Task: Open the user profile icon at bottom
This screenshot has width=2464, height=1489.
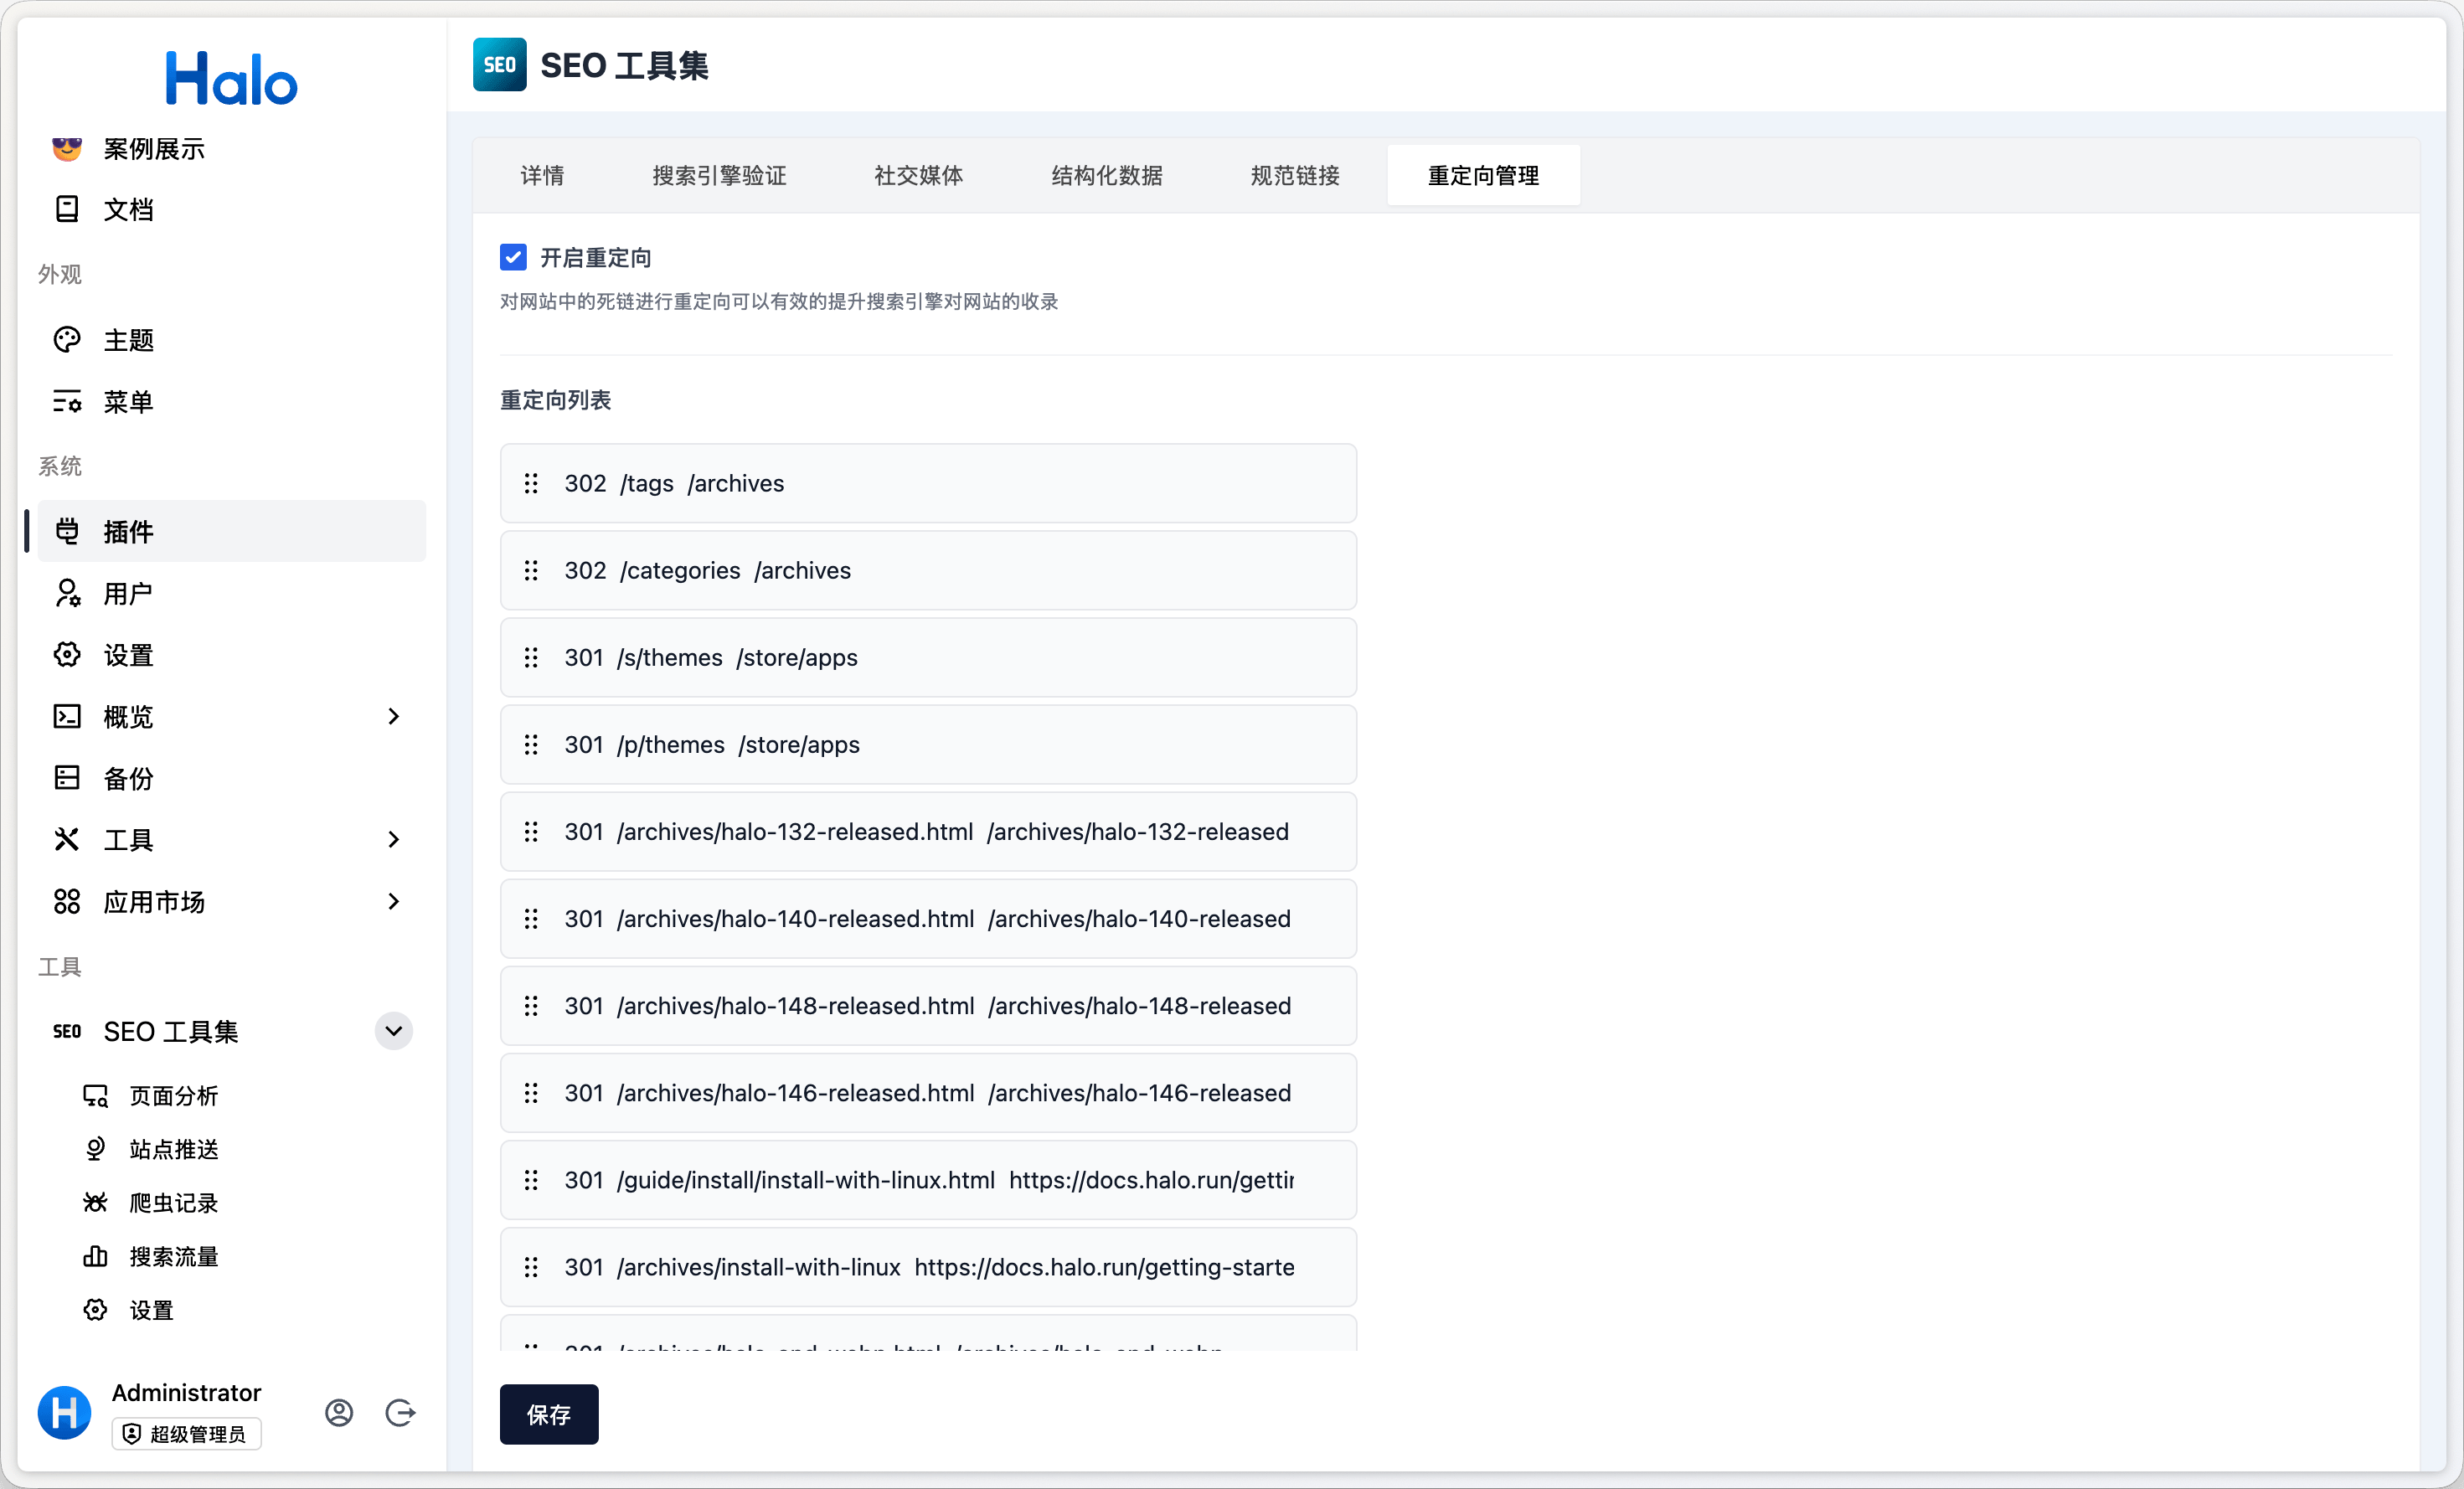Action: coord(339,1412)
